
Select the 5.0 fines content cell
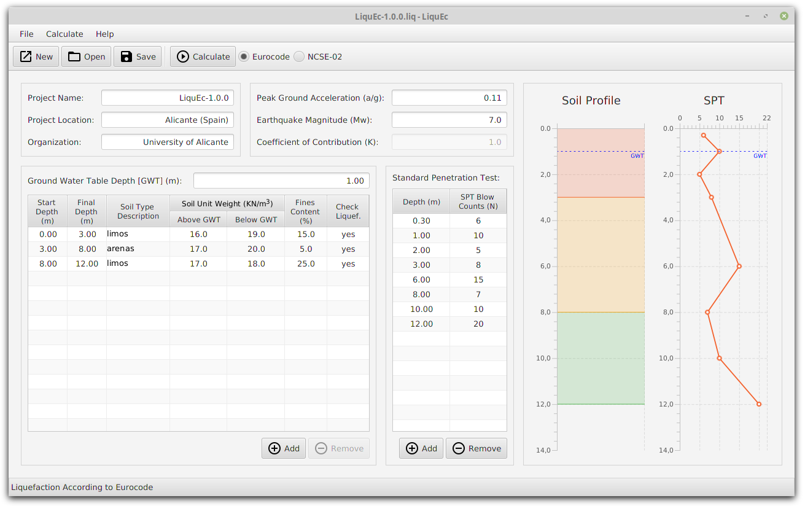click(306, 249)
